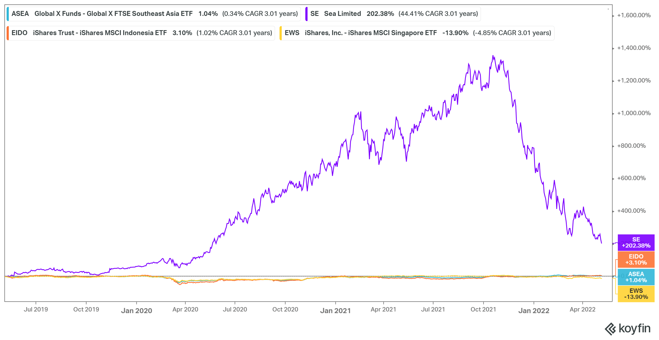The height and width of the screenshot is (340, 659).
Task: Click the +400.00% y-axis label
Action: 631,211
